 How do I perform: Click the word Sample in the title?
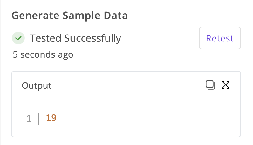coord(81,16)
